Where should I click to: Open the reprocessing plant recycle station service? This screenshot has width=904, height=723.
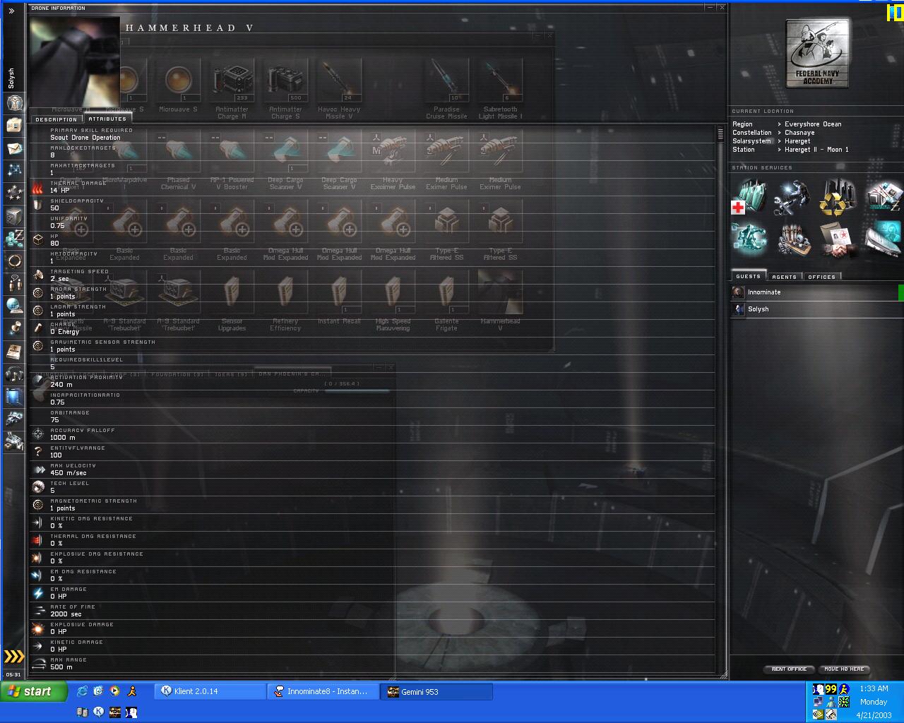837,198
